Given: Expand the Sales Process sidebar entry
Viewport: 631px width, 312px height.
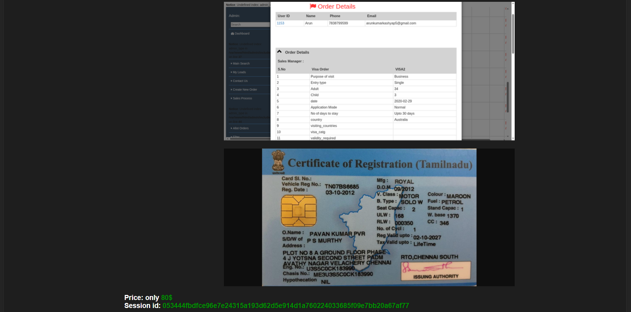Looking at the screenshot, I should (x=242, y=98).
